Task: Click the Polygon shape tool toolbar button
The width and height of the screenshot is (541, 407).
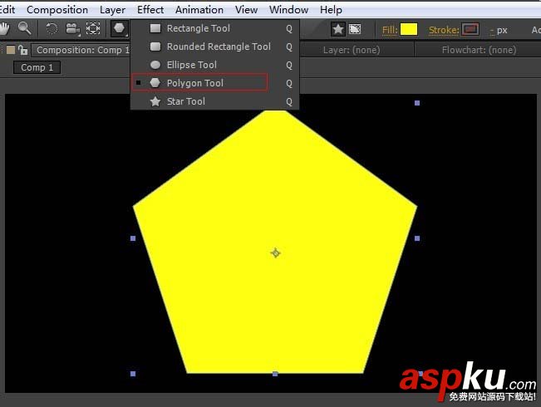Action: point(120,28)
